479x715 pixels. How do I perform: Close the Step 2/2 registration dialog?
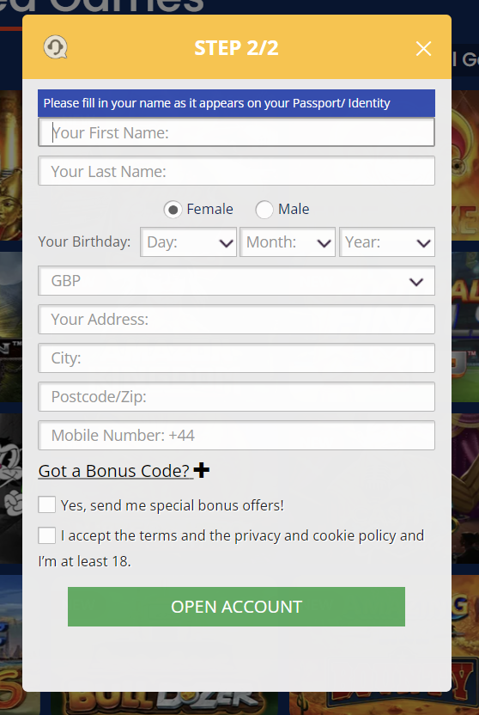[423, 48]
